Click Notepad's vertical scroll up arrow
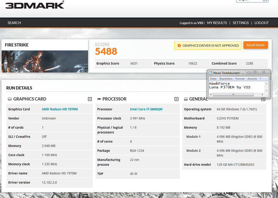 click(x=266, y=83)
